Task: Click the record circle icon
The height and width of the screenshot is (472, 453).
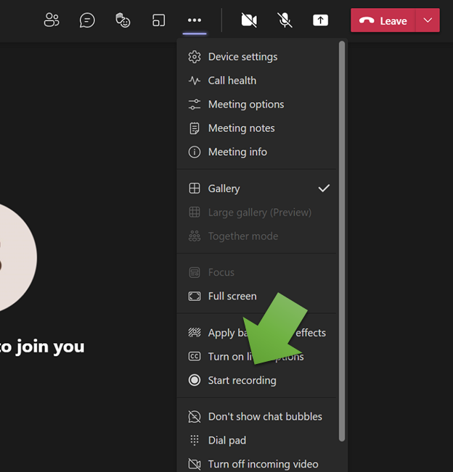Action: [x=195, y=380]
